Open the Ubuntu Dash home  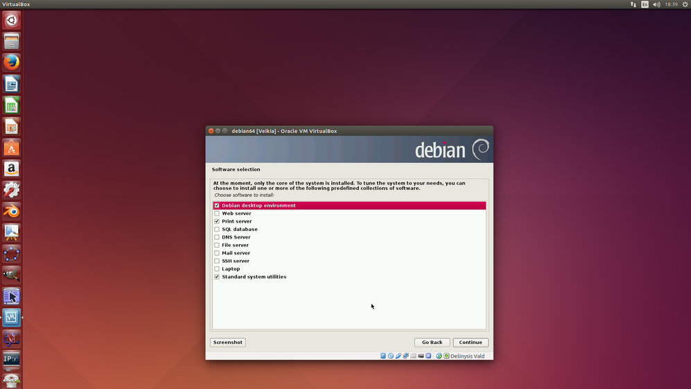(11, 20)
